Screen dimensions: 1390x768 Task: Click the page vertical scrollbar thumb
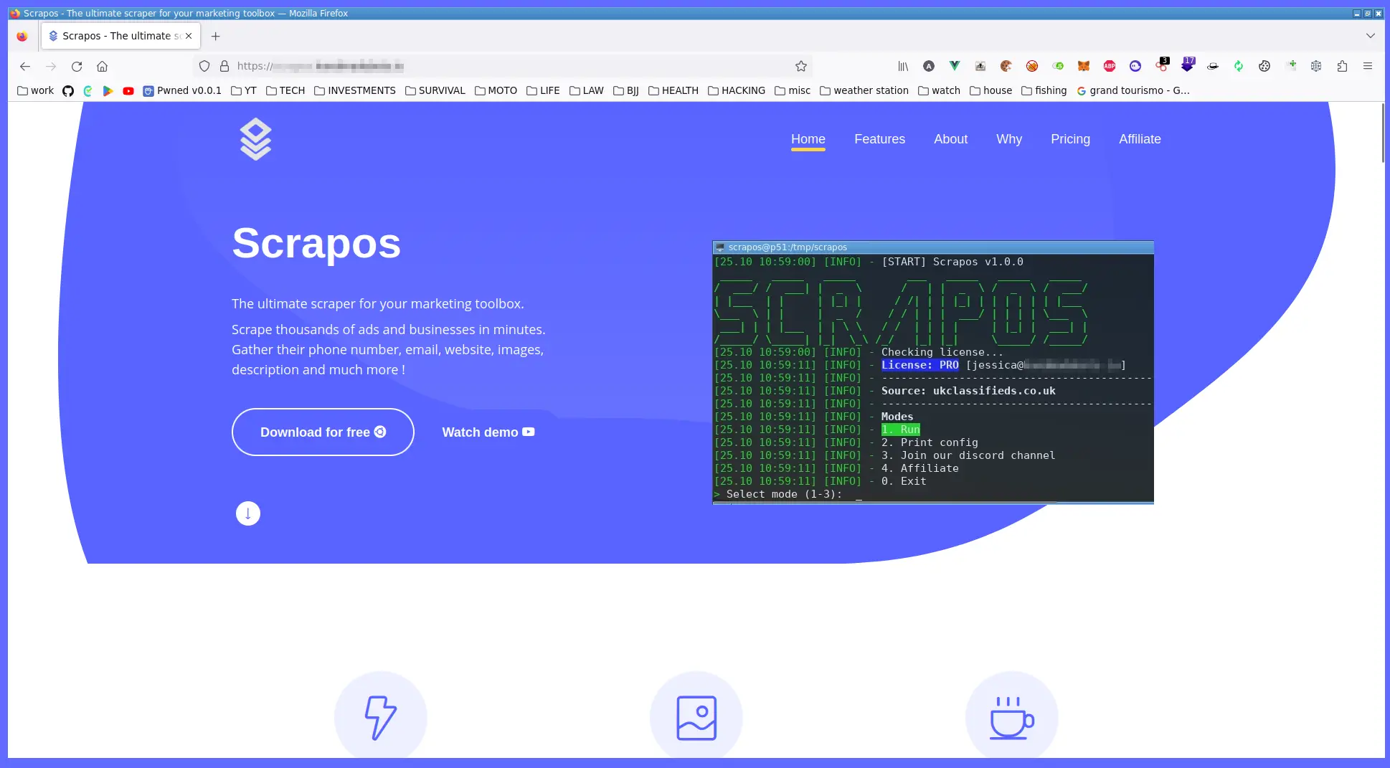pyautogui.click(x=1383, y=133)
